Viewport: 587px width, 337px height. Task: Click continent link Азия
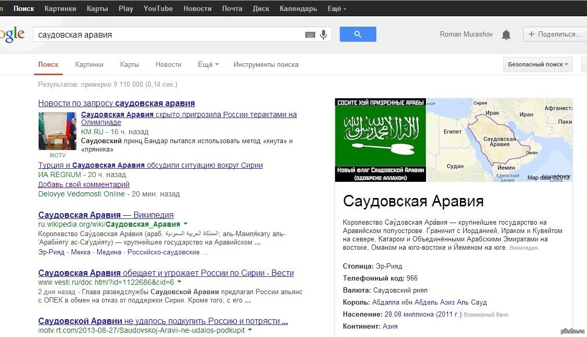point(390,326)
